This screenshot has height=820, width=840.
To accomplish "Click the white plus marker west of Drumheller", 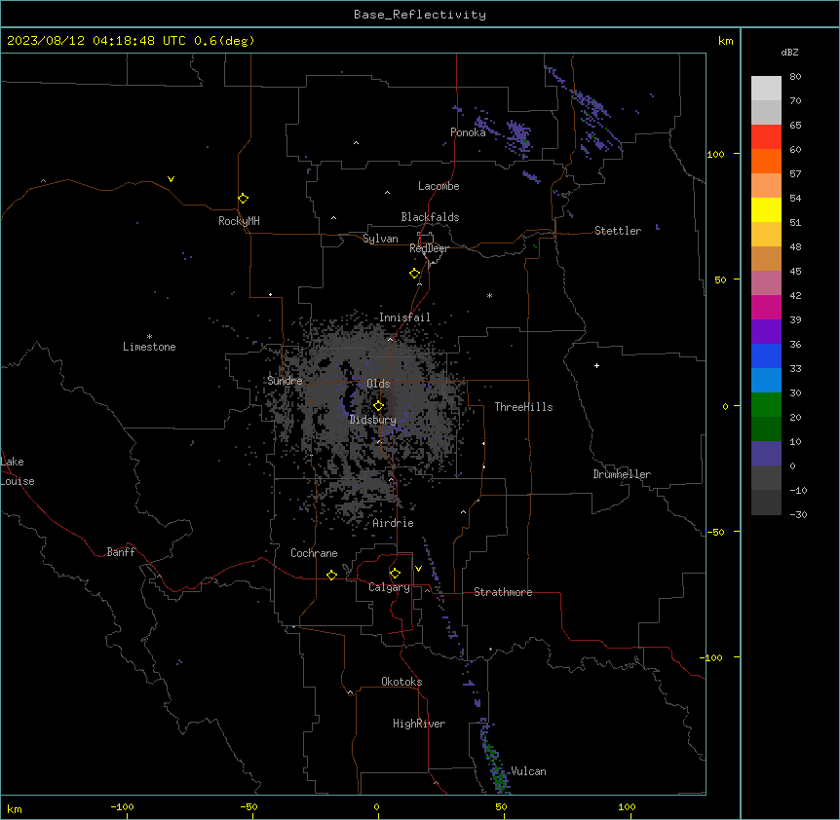I will coord(596,365).
